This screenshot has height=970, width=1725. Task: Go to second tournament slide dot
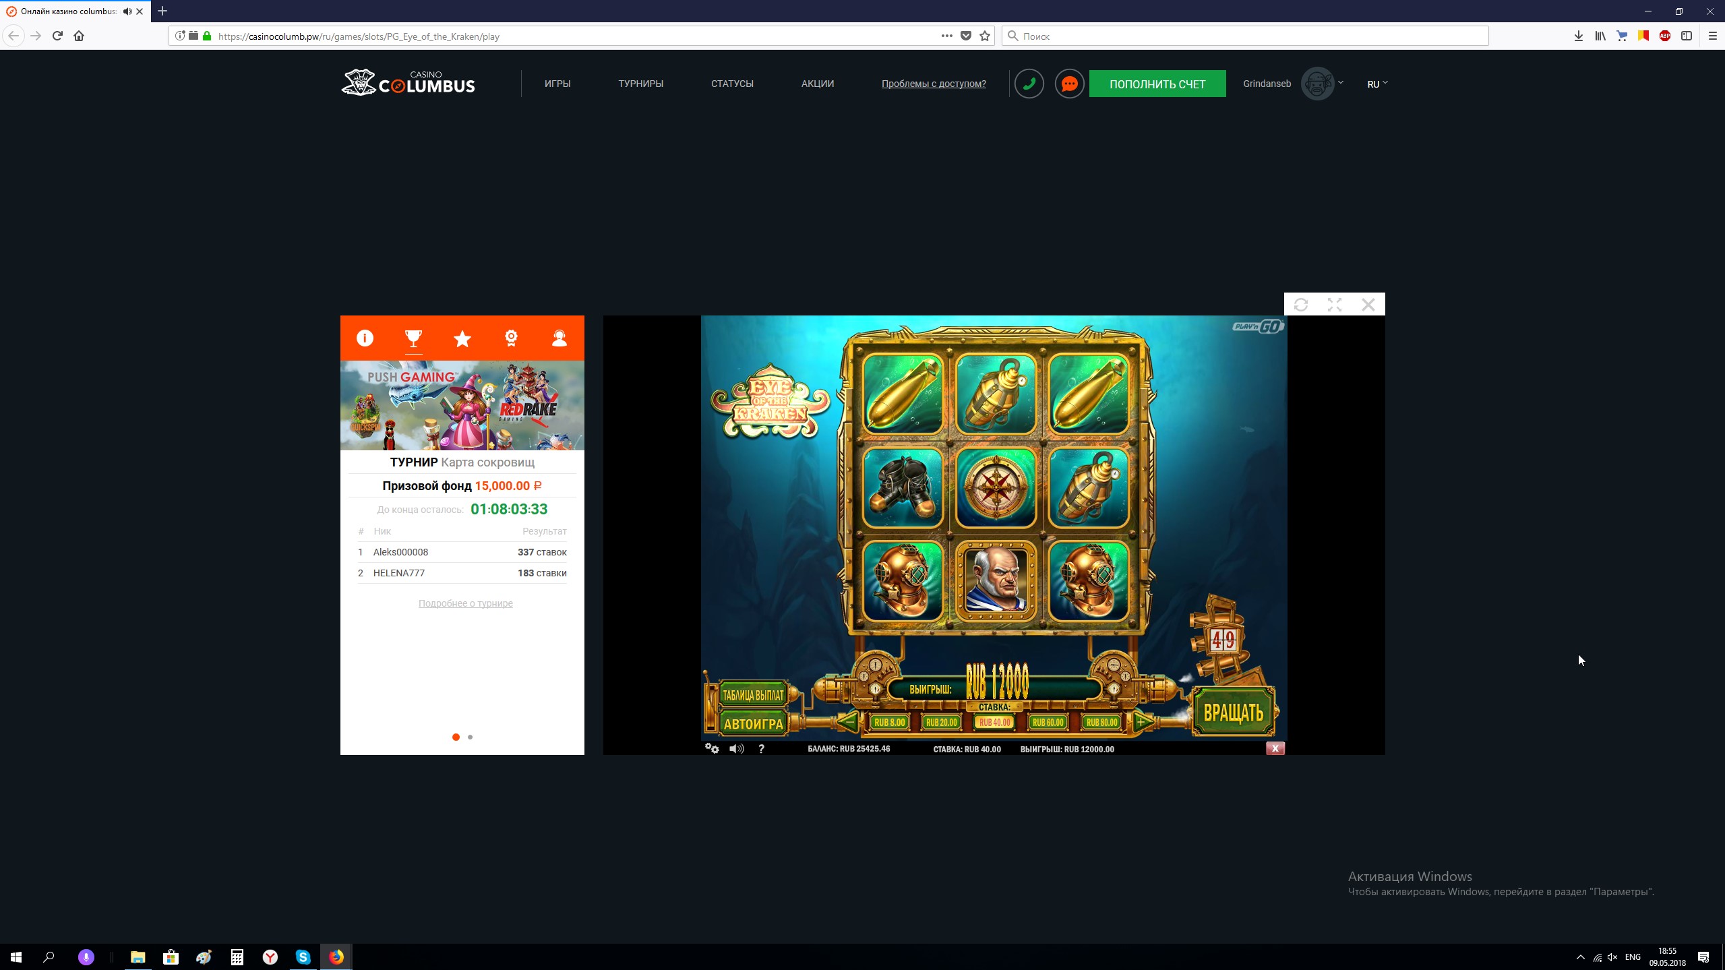[471, 737]
